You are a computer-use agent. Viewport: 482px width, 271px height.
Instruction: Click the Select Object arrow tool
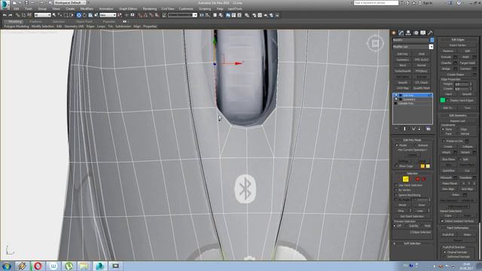click(54, 15)
